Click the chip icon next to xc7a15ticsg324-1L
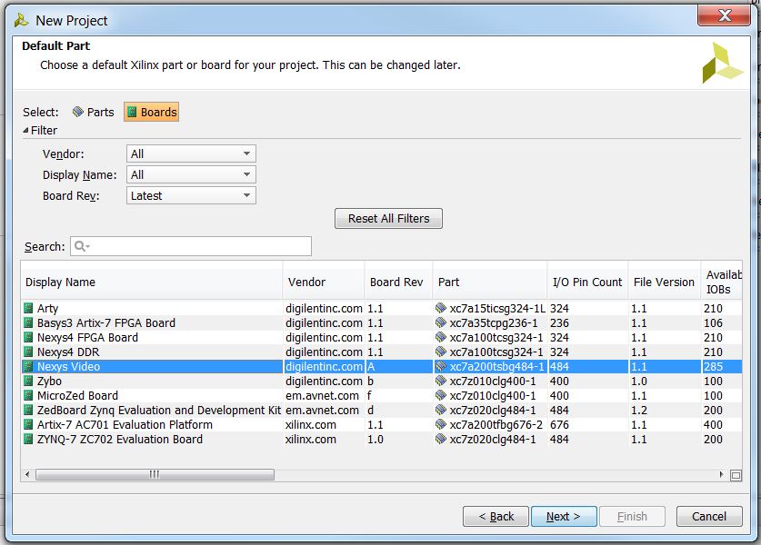The width and height of the screenshot is (761, 545). pyautogui.click(x=441, y=309)
